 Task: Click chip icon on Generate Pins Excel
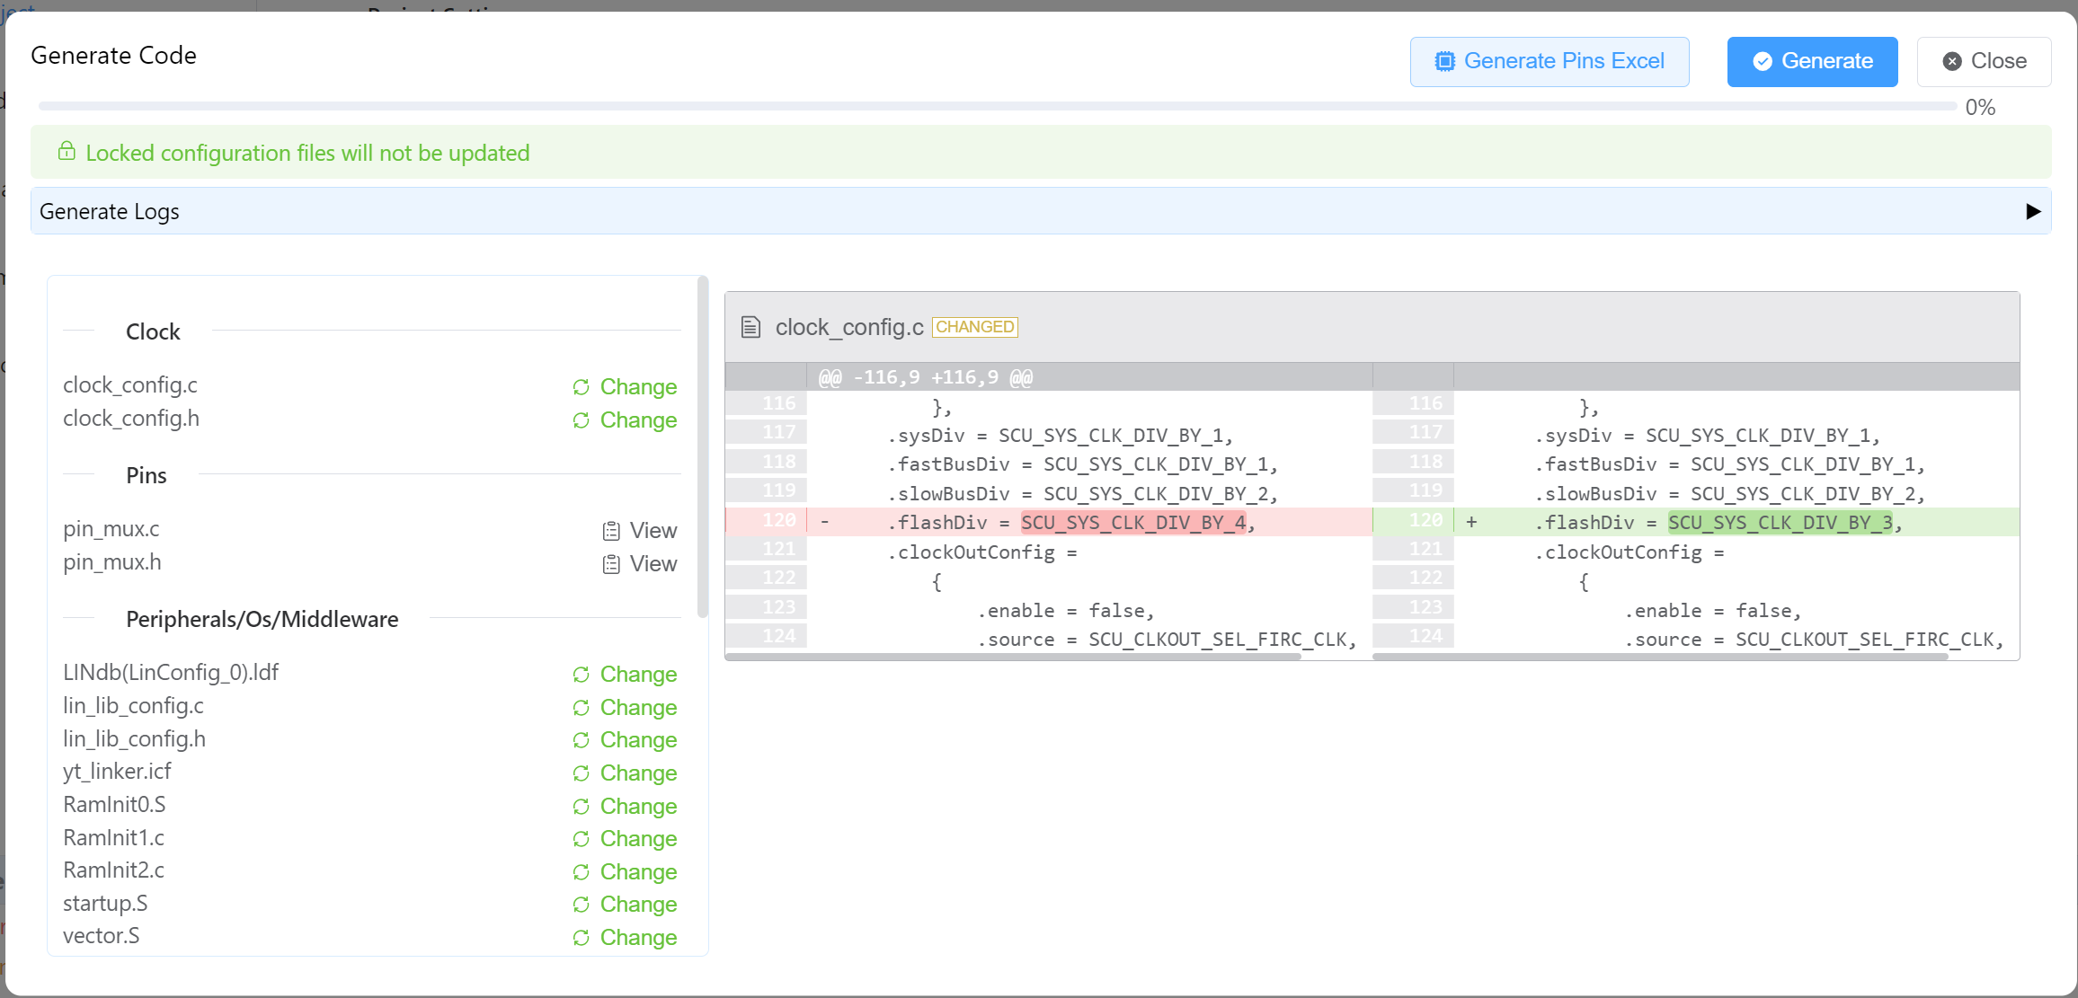1444,61
